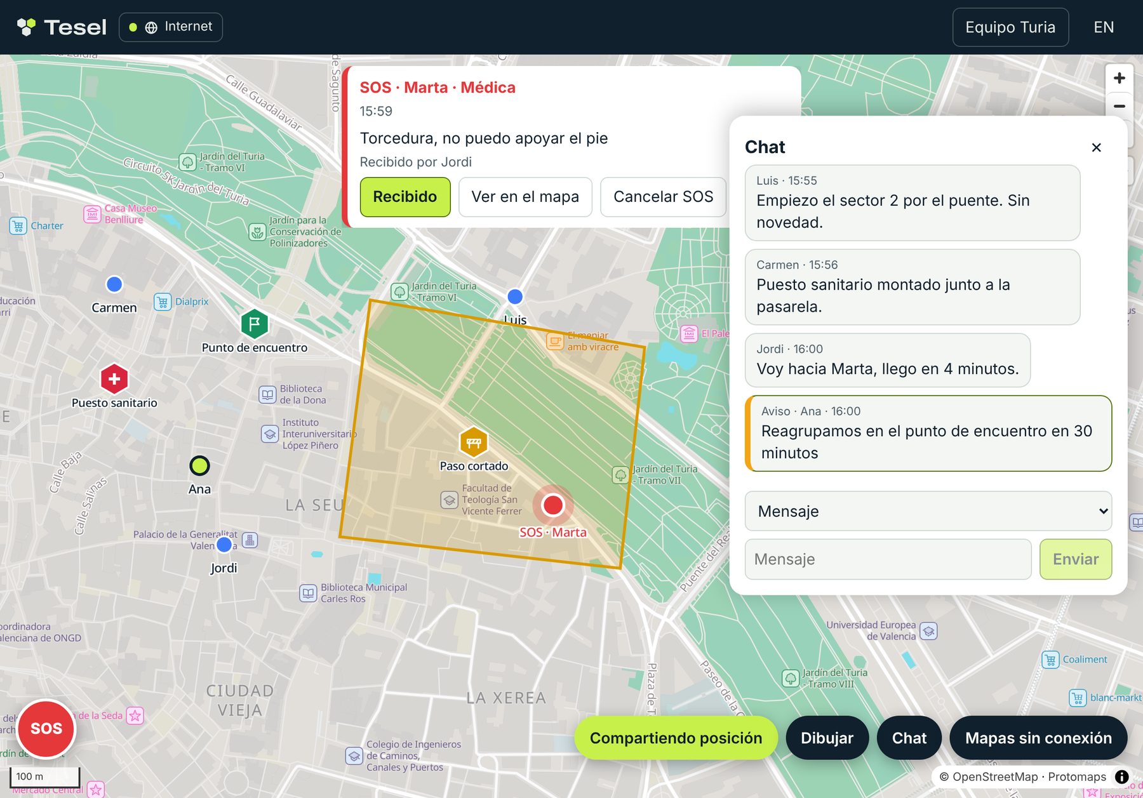
Task: Click the Dialprix shop icon
Action: pos(163,302)
